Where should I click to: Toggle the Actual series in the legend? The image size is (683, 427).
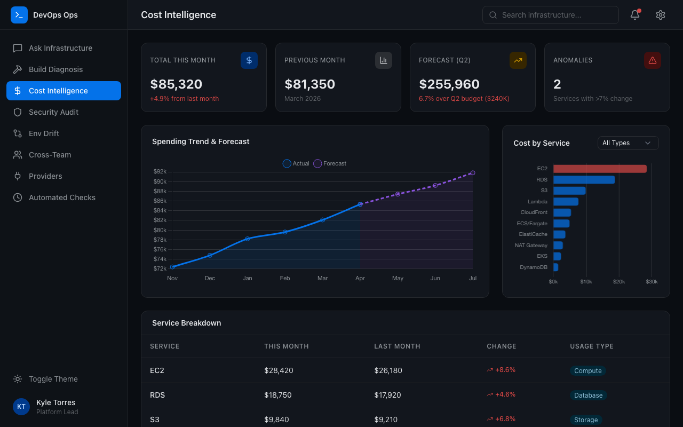tap(296, 163)
